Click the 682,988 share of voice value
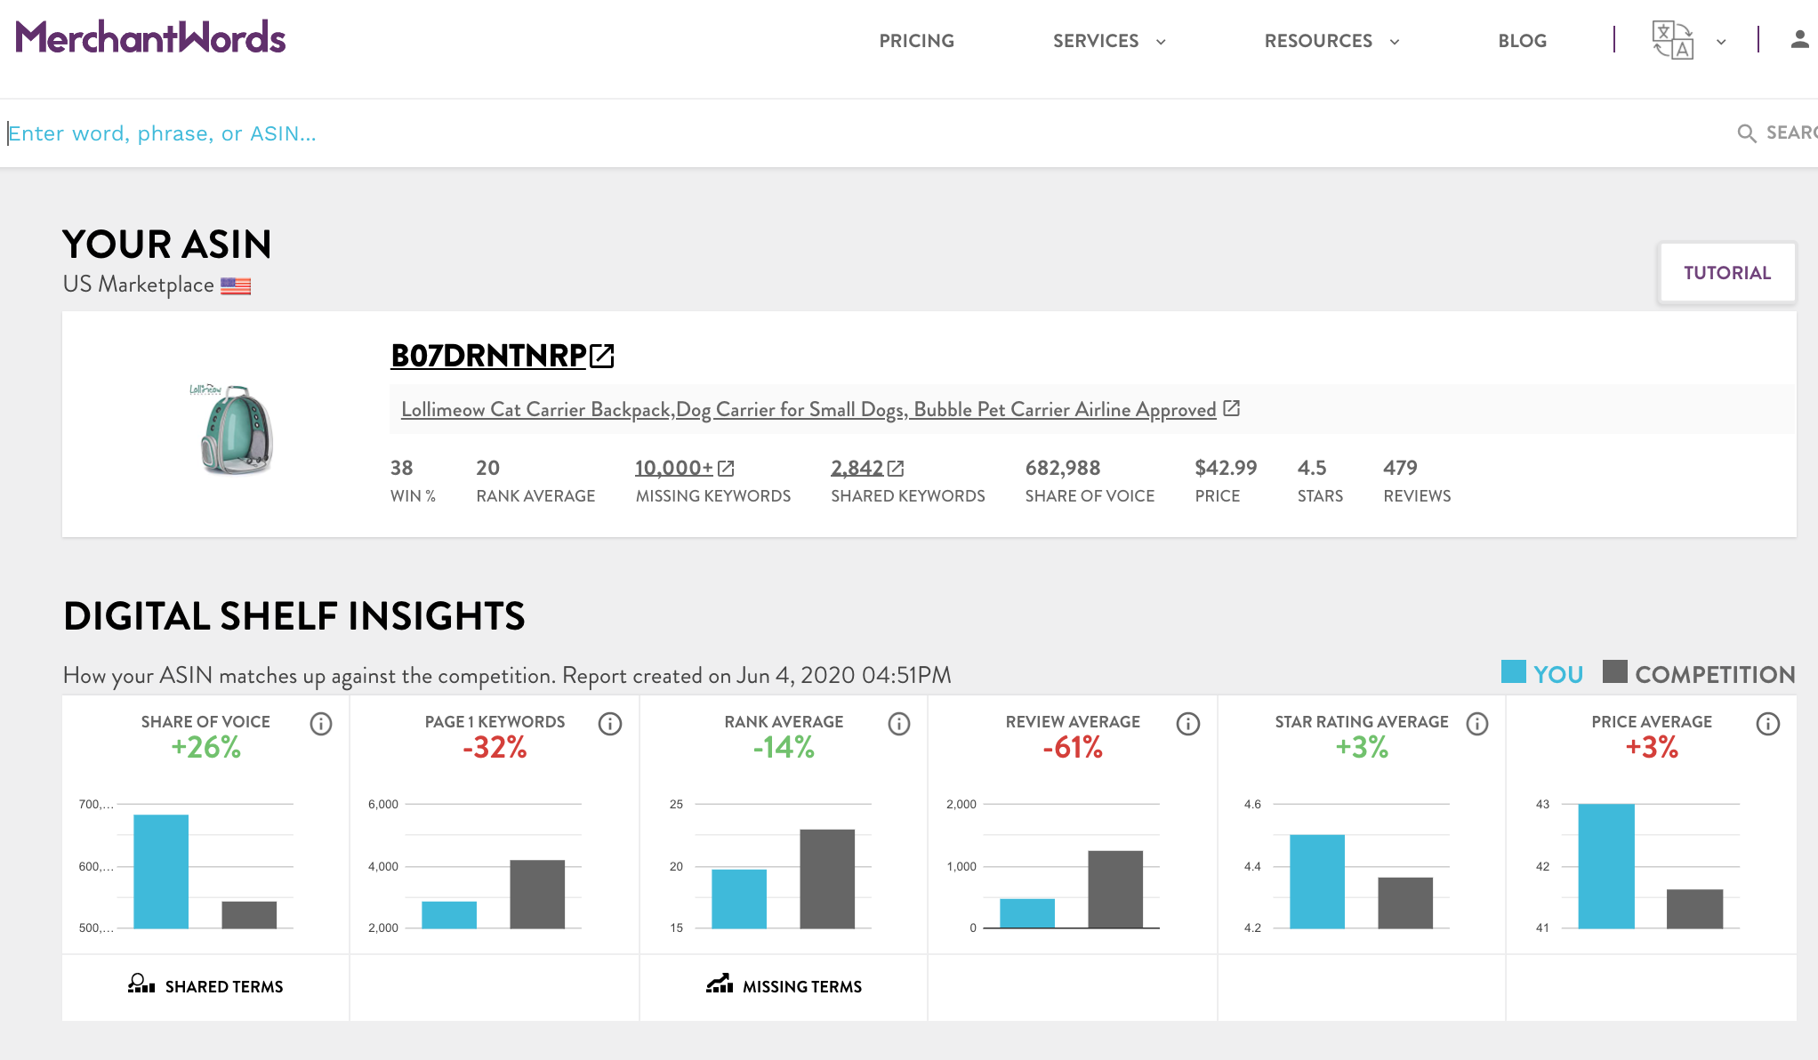 point(1063,468)
